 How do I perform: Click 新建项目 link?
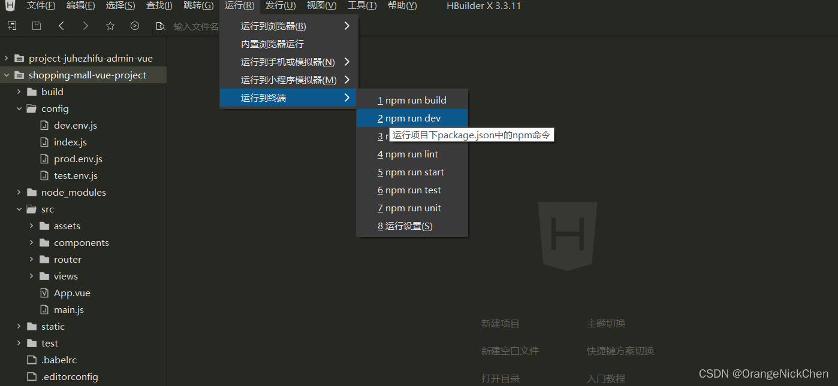click(x=500, y=324)
